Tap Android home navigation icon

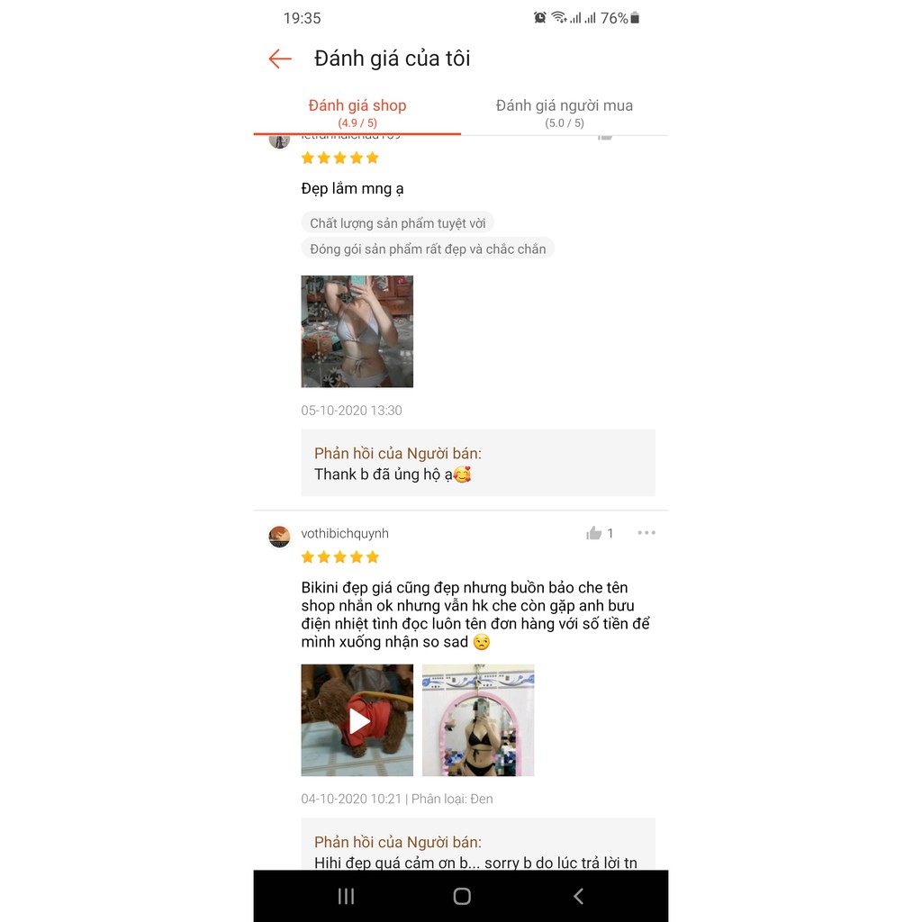(462, 896)
